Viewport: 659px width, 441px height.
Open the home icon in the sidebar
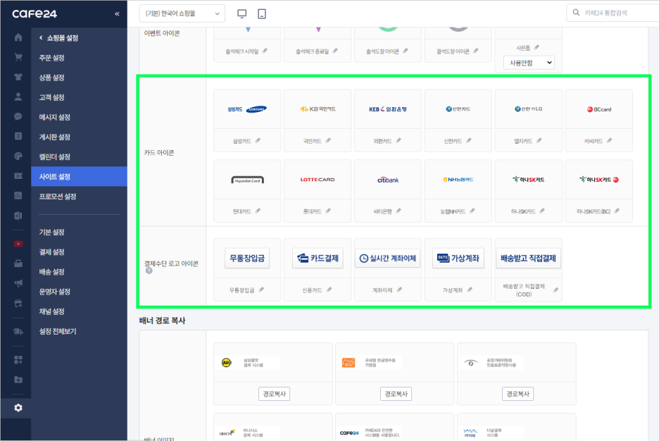pyautogui.click(x=18, y=37)
